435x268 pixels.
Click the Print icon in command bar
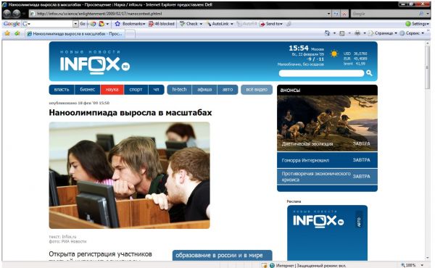click(357, 33)
